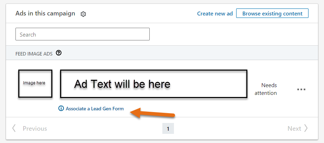Go to the Next page
324x143 pixels.
(x=294, y=129)
